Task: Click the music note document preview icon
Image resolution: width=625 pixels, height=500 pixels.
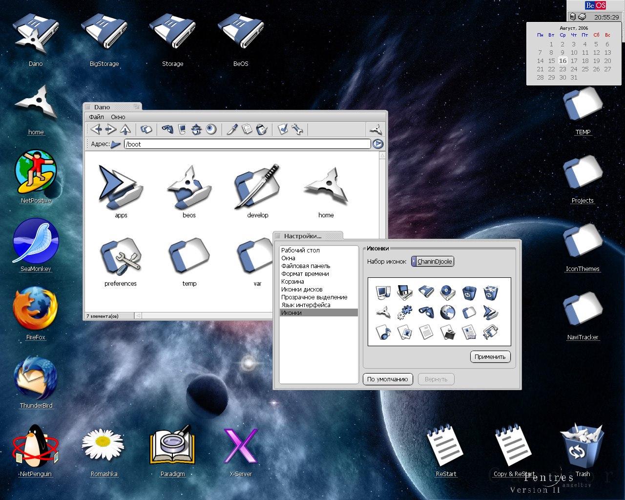Action: coord(383,333)
